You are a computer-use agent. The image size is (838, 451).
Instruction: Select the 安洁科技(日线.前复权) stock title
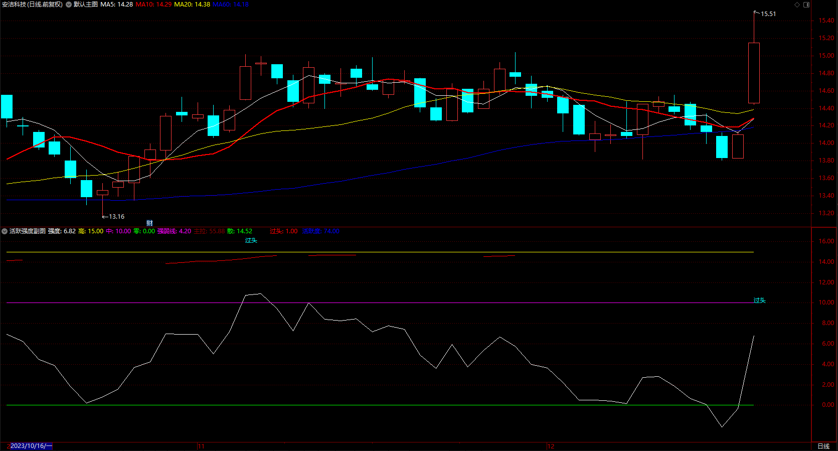pyautogui.click(x=33, y=5)
